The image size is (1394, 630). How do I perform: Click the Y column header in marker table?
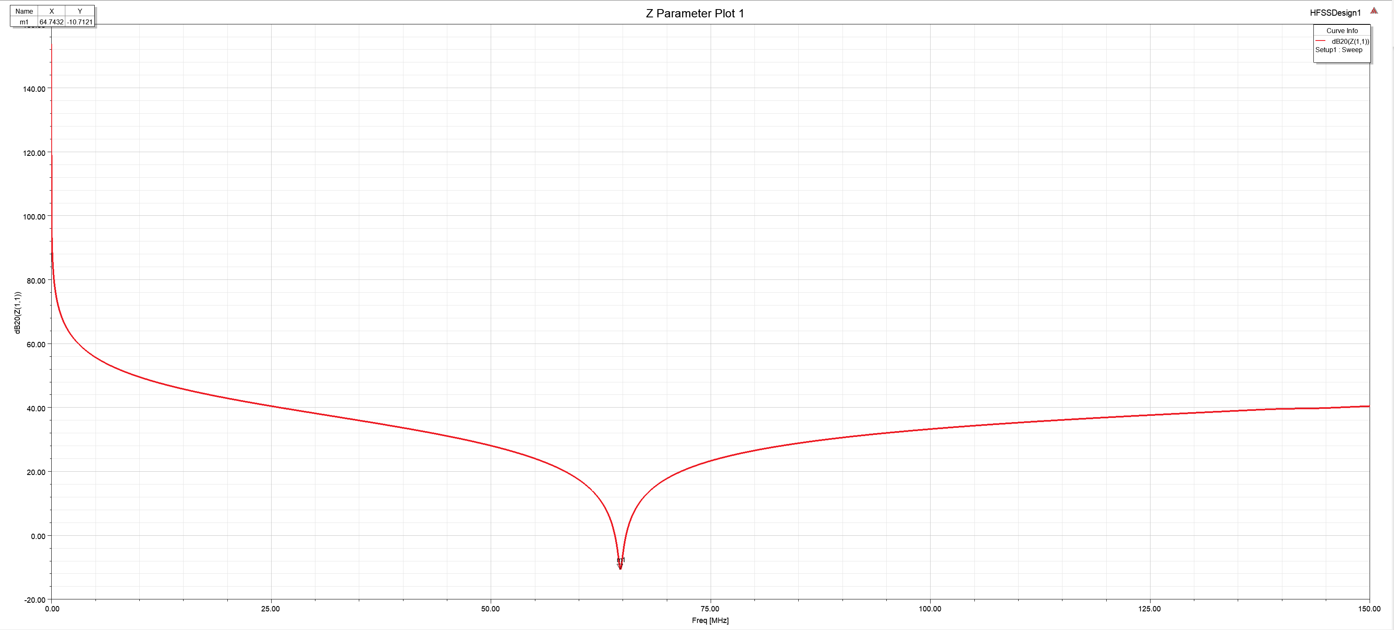[80, 11]
